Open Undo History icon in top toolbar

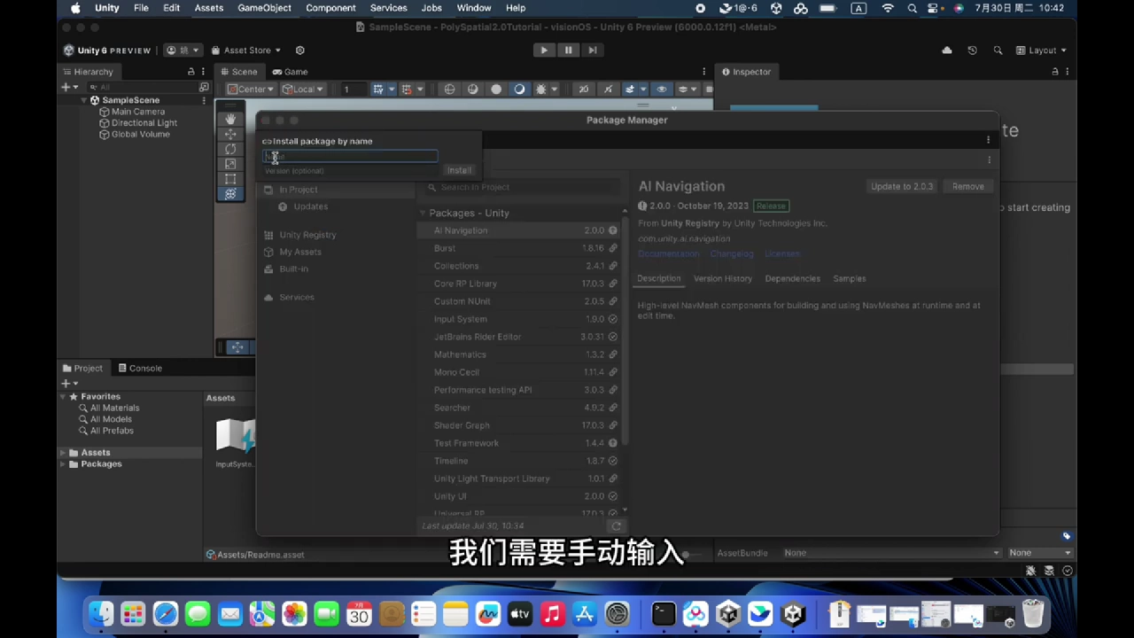click(972, 51)
